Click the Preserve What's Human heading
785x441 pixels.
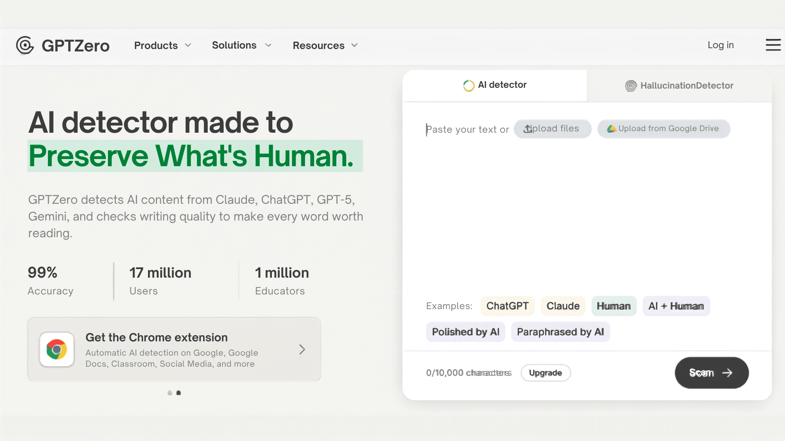pos(195,156)
